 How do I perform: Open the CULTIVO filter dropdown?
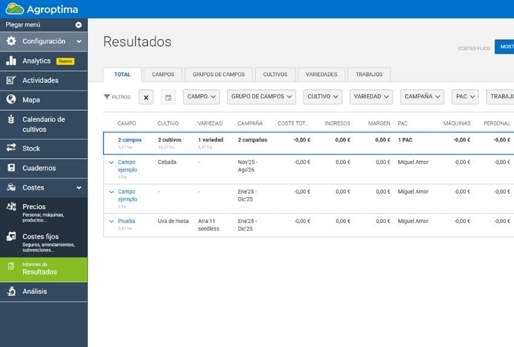pos(322,97)
